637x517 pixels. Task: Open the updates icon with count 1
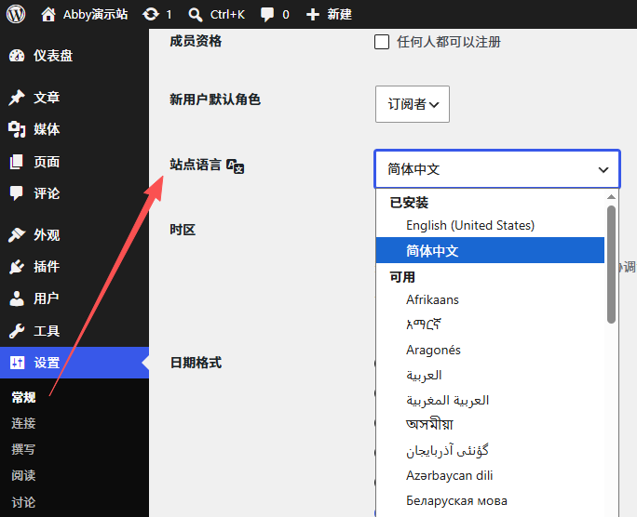[151, 15]
